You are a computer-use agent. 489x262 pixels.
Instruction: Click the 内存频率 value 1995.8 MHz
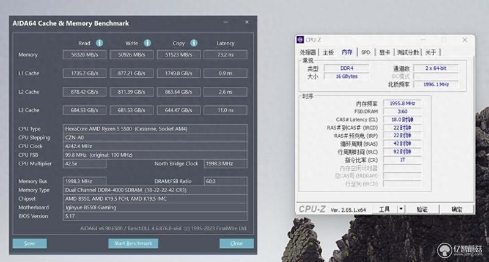click(x=402, y=103)
